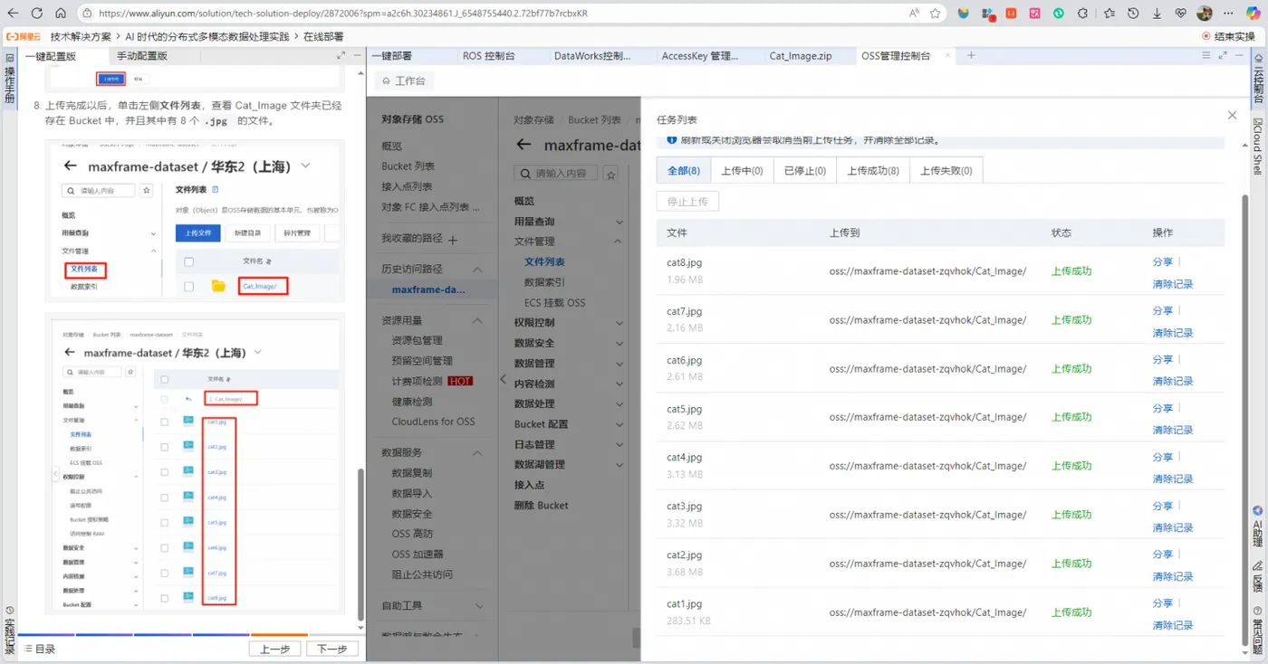Open the 目录 table of contents
The image size is (1268, 664).
coord(40,649)
